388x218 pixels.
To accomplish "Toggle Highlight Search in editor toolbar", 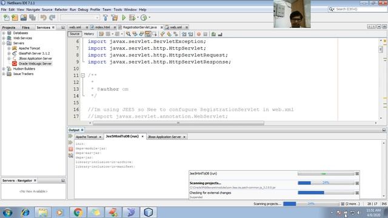I will pyautogui.click(x=148, y=34).
